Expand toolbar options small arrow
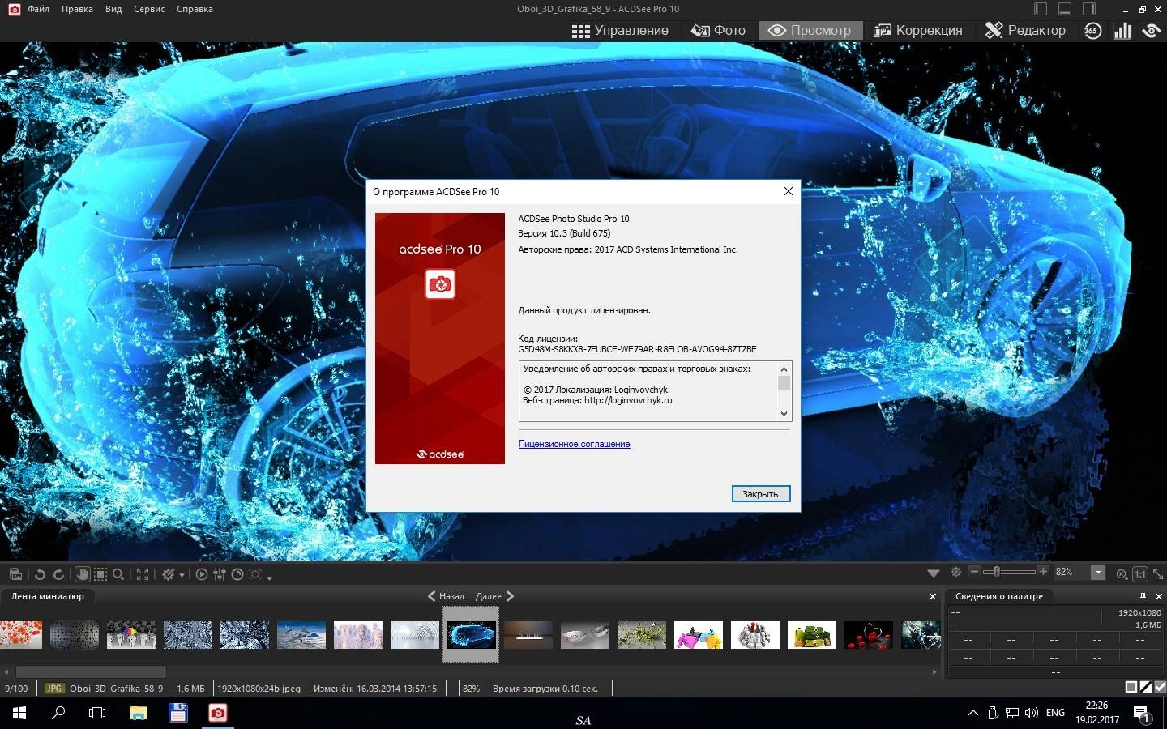This screenshot has height=729, width=1167. (269, 577)
